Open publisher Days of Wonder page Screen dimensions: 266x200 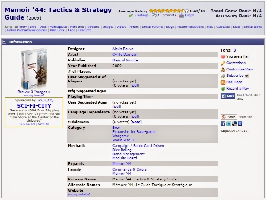(x=126, y=60)
